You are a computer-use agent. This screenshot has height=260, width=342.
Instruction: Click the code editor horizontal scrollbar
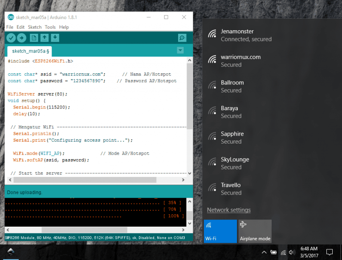85,180
